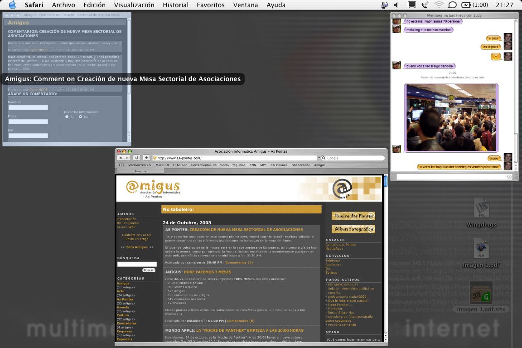Select the 'No' radio for Recordar información

pos(80,117)
